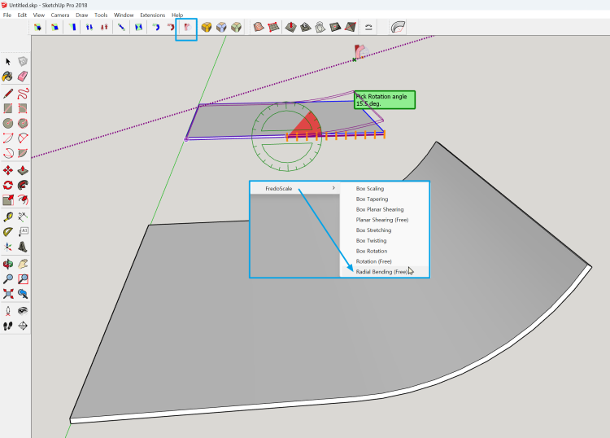Choose the Rotate tool
Viewport: 610px width, 438px height.
(x=8, y=185)
